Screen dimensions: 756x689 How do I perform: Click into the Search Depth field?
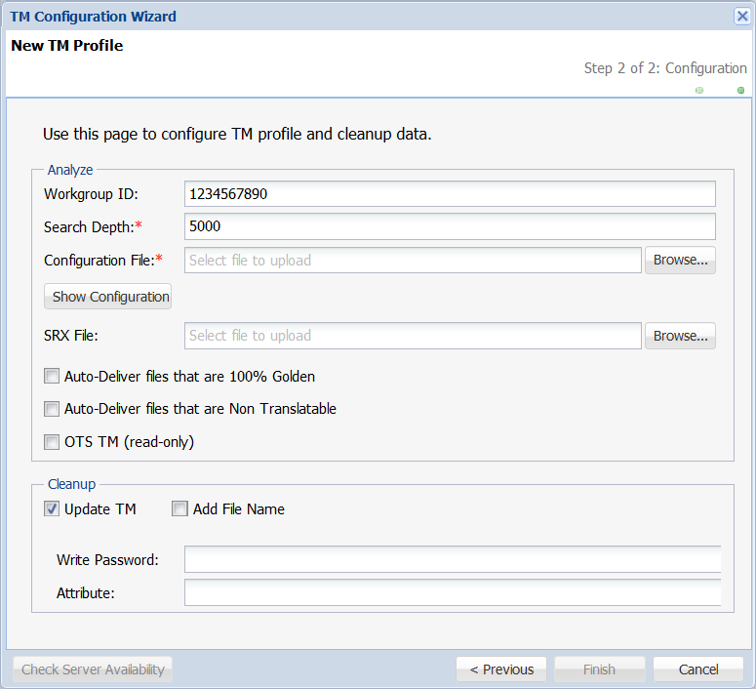pos(450,226)
